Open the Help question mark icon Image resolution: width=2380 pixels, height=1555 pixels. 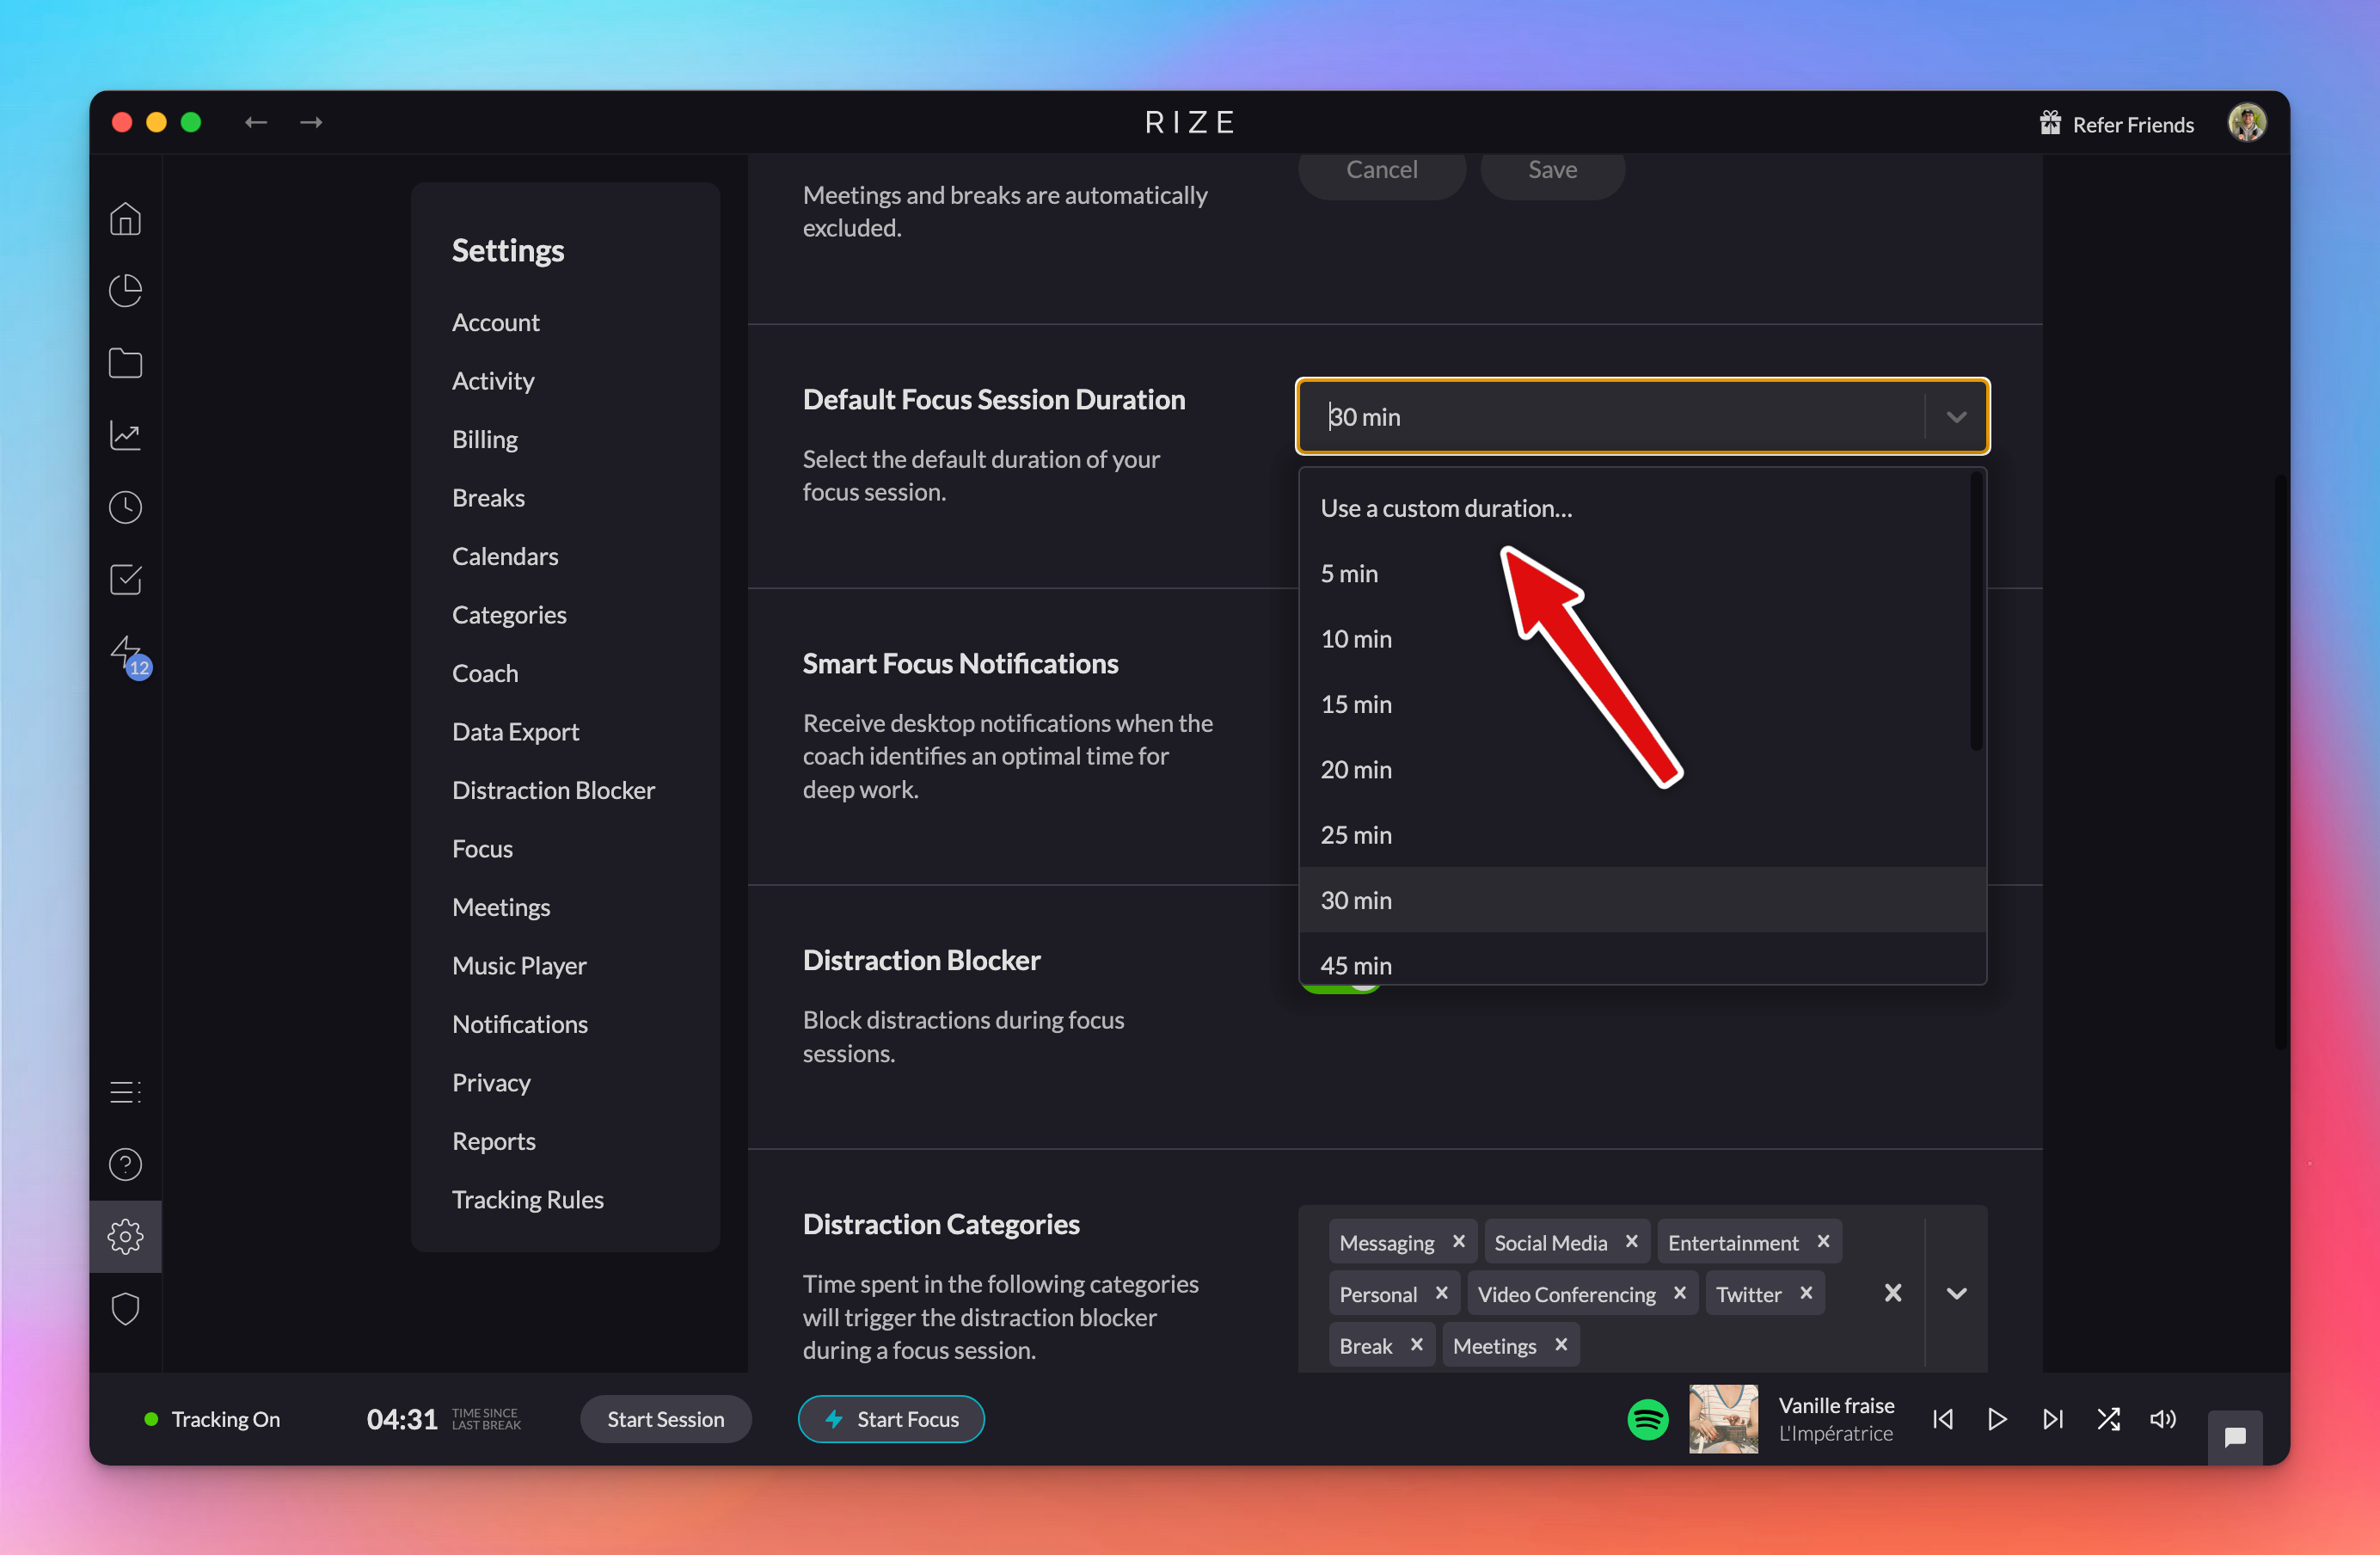[x=125, y=1164]
